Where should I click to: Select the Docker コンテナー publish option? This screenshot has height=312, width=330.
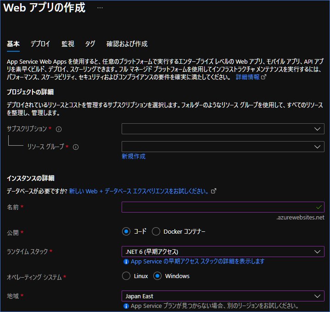click(156, 231)
